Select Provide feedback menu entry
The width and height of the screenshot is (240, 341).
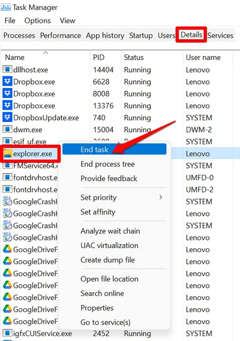pos(109,178)
